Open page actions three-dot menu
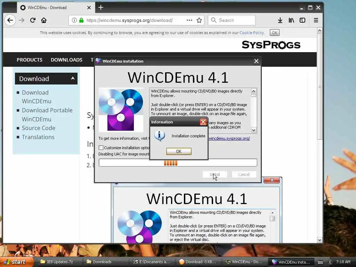The width and height of the screenshot is (356, 267). [x=189, y=20]
